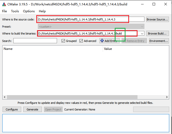
Task: Click the 'Preset:' label
Action: pos(7,27)
